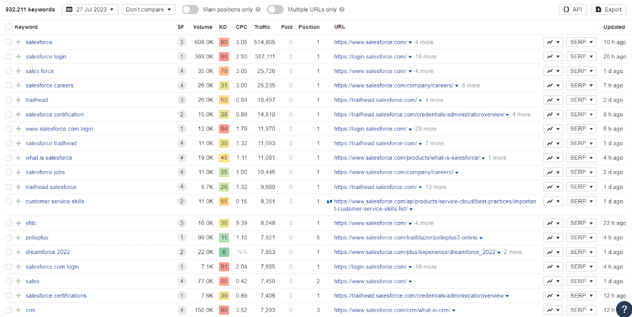Check the 'what is salesforce' row
The height and width of the screenshot is (317, 632).
pyautogui.click(x=8, y=158)
